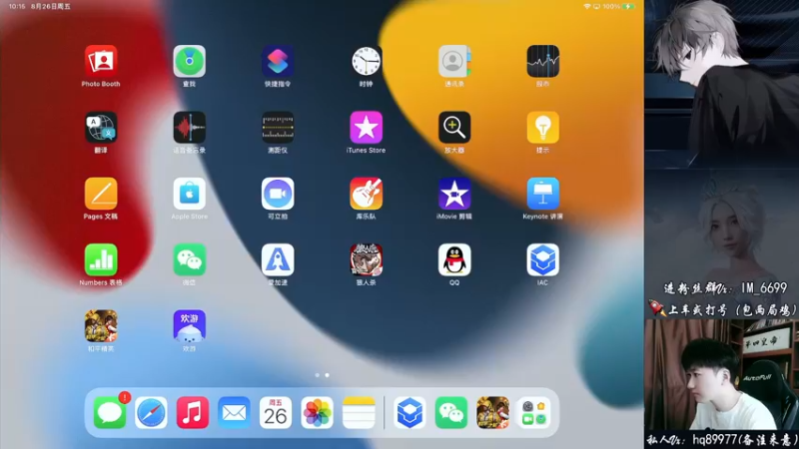This screenshot has height=449, width=799.
Task: Open Messages in the dock
Action: pos(110,412)
